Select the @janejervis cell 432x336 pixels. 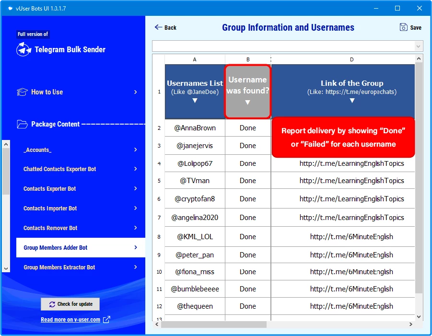coord(195,146)
